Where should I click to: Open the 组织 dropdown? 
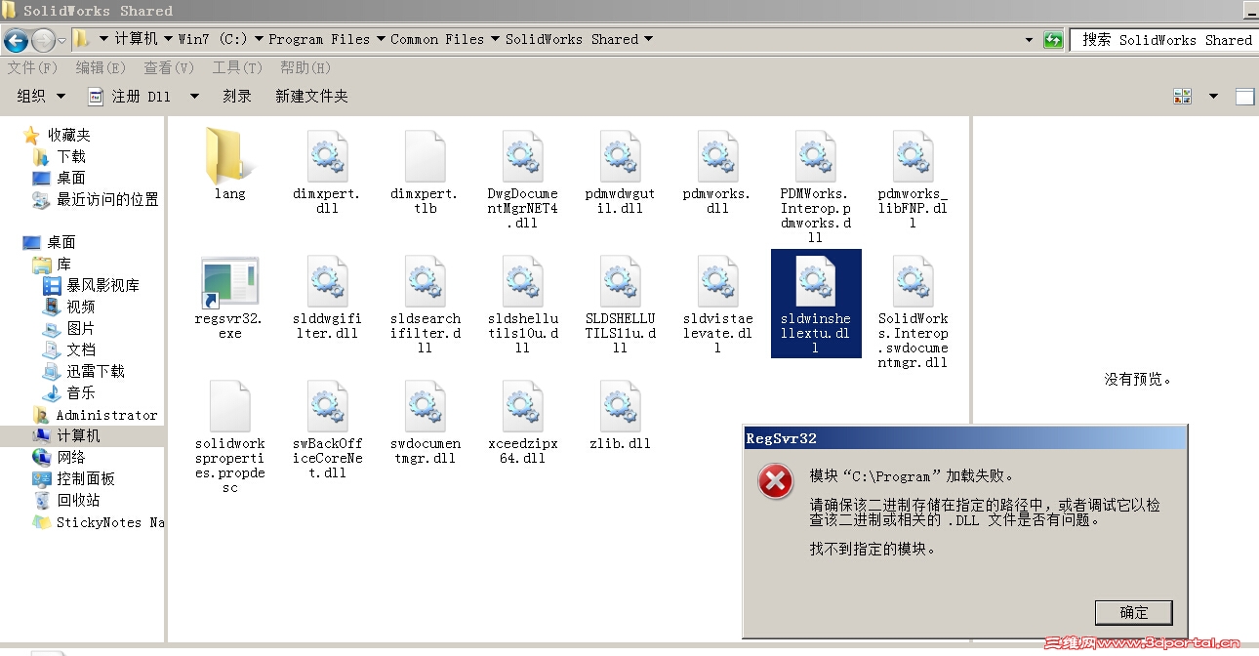coord(41,96)
